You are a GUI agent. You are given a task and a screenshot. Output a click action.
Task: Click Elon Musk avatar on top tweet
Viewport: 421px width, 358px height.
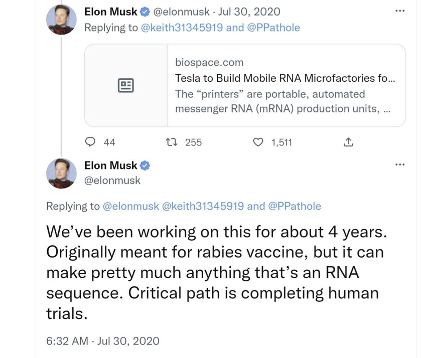click(x=62, y=21)
